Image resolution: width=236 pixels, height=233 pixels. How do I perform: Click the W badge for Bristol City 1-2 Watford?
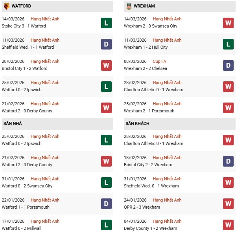(x=106, y=65)
